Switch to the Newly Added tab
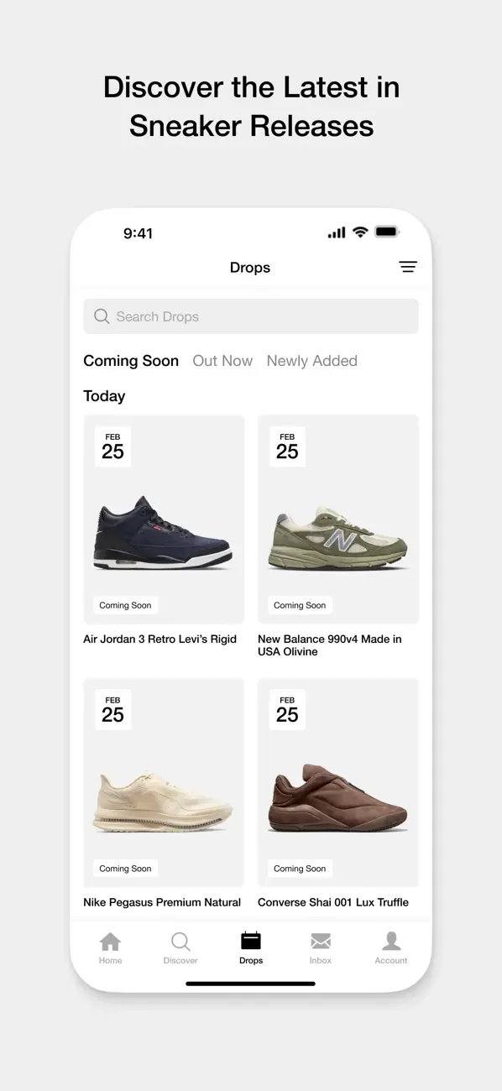502x1091 pixels. click(311, 361)
